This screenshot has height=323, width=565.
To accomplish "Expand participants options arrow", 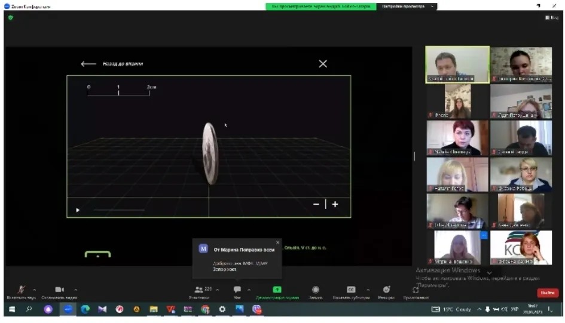I will pos(217,290).
